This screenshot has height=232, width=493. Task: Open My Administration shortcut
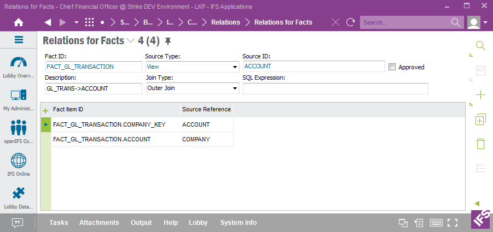(x=19, y=100)
